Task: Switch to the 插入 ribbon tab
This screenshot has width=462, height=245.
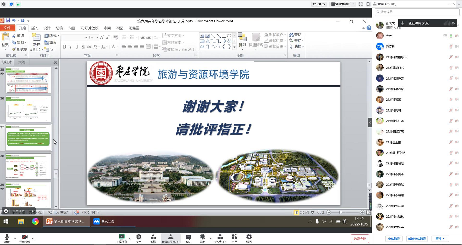Action: (35, 28)
